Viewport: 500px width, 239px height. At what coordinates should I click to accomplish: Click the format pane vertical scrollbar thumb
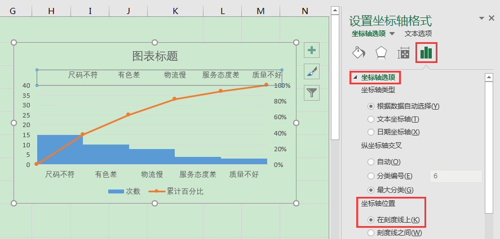489,147
